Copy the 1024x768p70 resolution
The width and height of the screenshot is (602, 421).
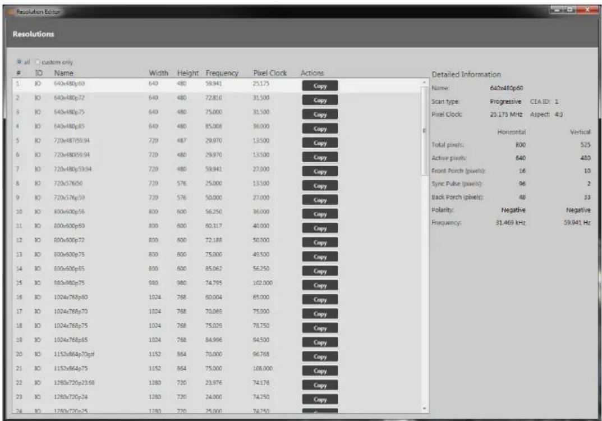tap(320, 313)
